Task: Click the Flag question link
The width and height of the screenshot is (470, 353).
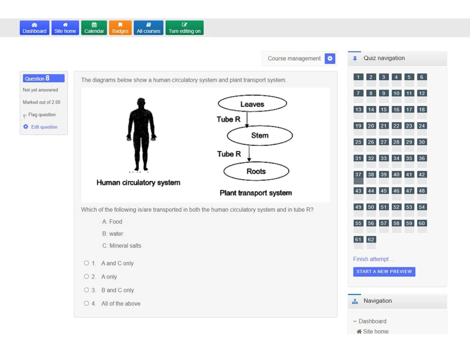Action: (42, 115)
